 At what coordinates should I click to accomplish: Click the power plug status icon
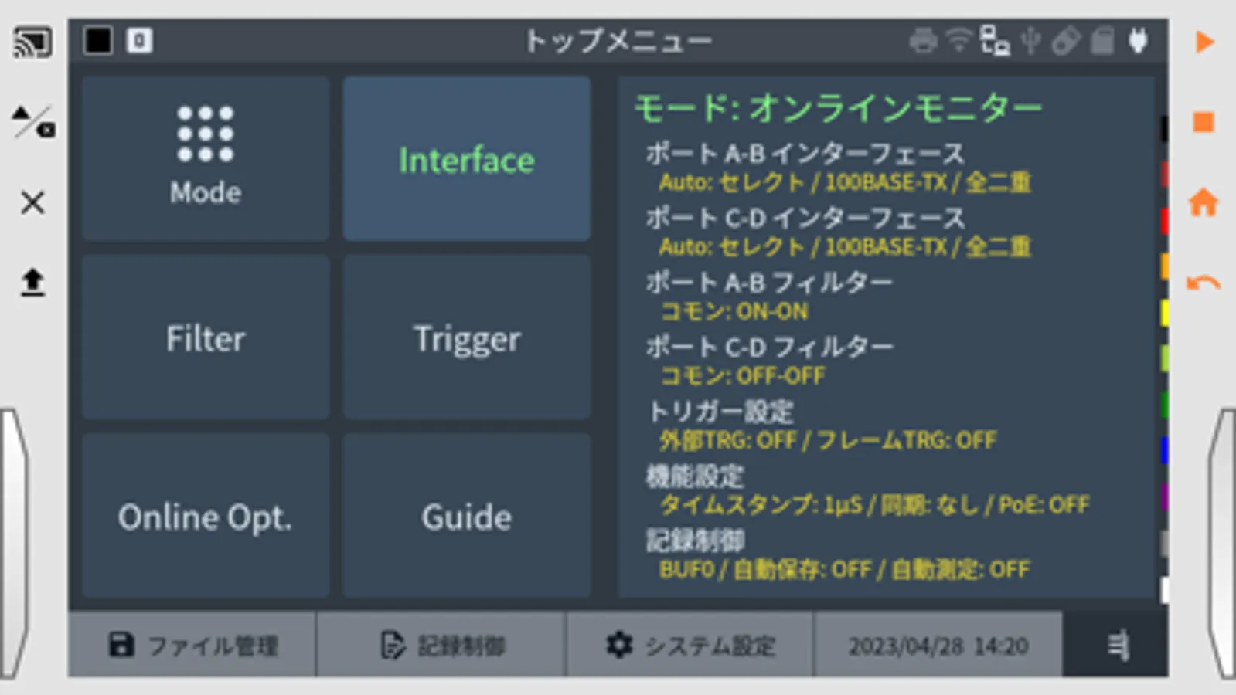tap(1138, 40)
